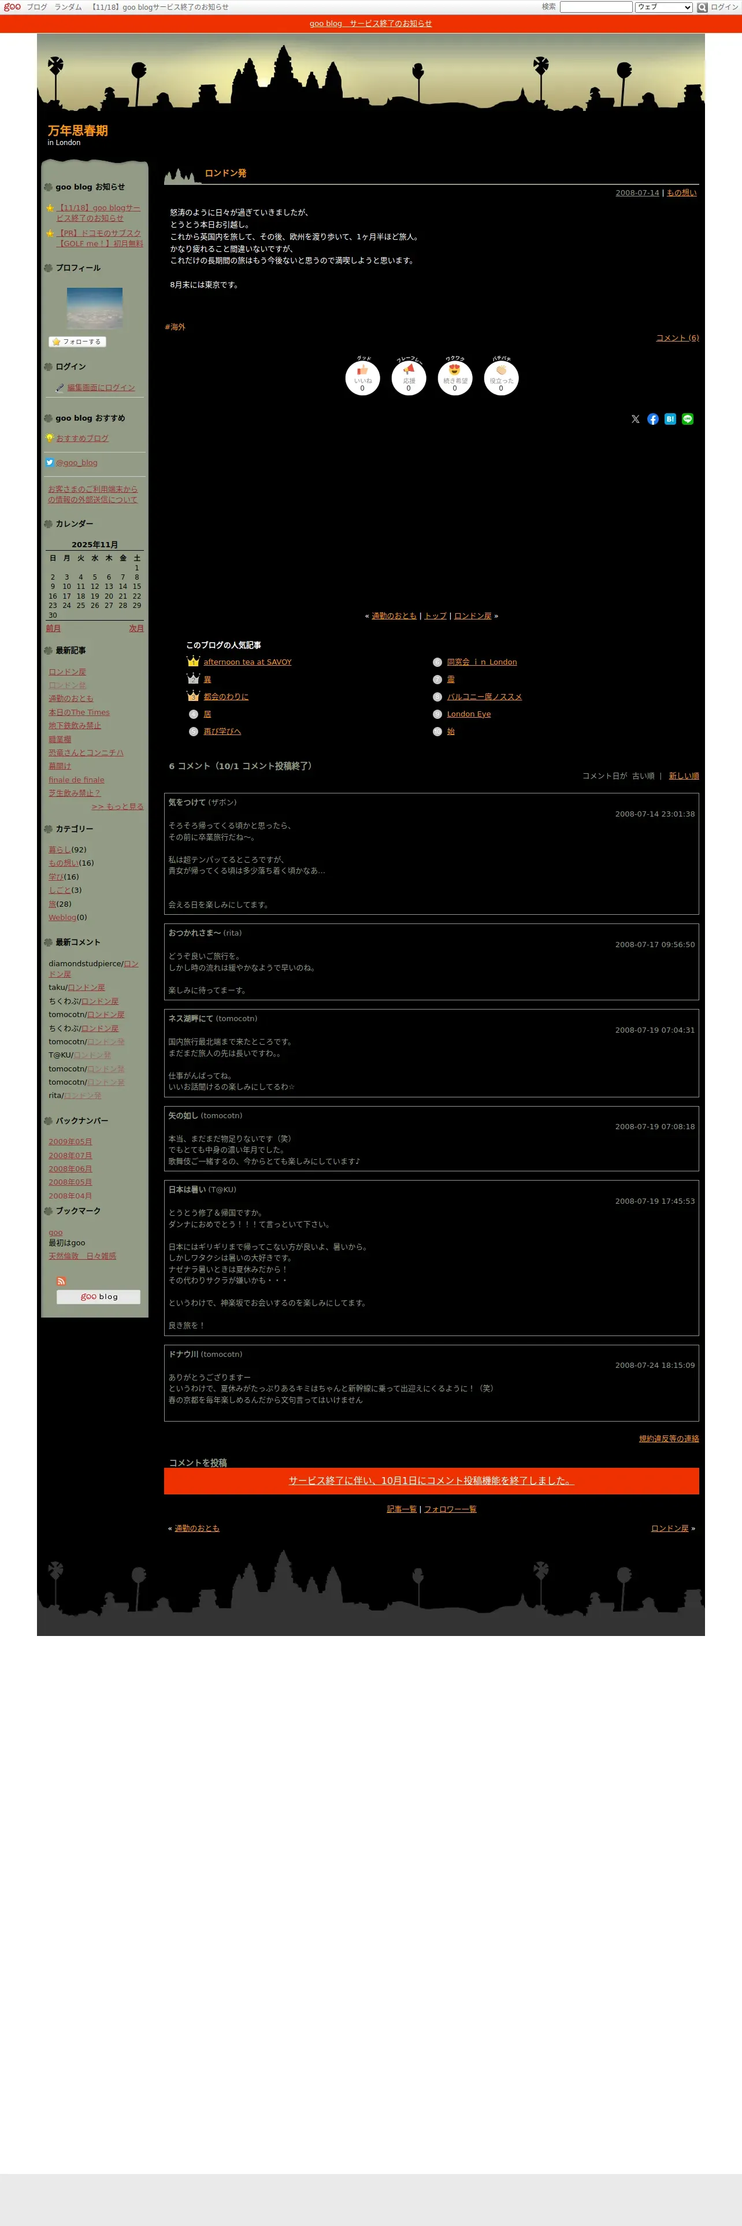Click the 続き希望 heart-eyes reaction
Screen dimensions: 742x2226
pos(455,377)
